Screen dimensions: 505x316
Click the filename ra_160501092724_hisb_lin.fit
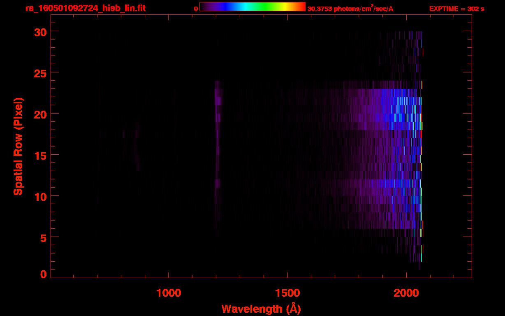85,8
